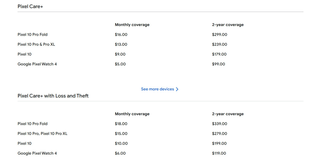Screen dimensions: 310x166
Task: Select the $15.00 monthly coverage price
Action: (x=121, y=134)
